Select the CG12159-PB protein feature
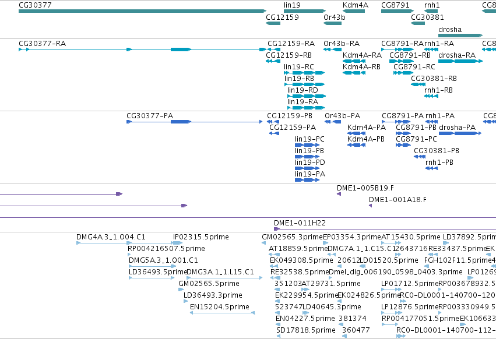 pos(273,122)
